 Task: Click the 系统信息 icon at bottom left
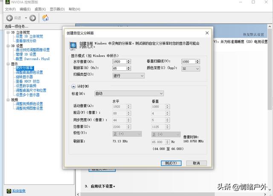coord(9,191)
